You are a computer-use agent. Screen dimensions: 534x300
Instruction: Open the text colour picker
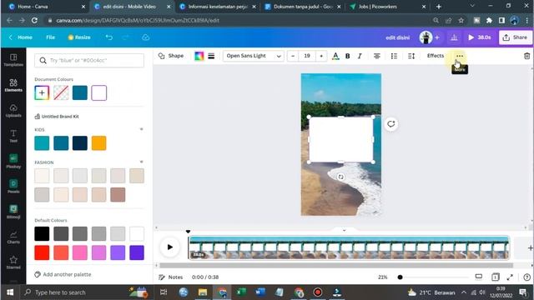click(x=335, y=56)
